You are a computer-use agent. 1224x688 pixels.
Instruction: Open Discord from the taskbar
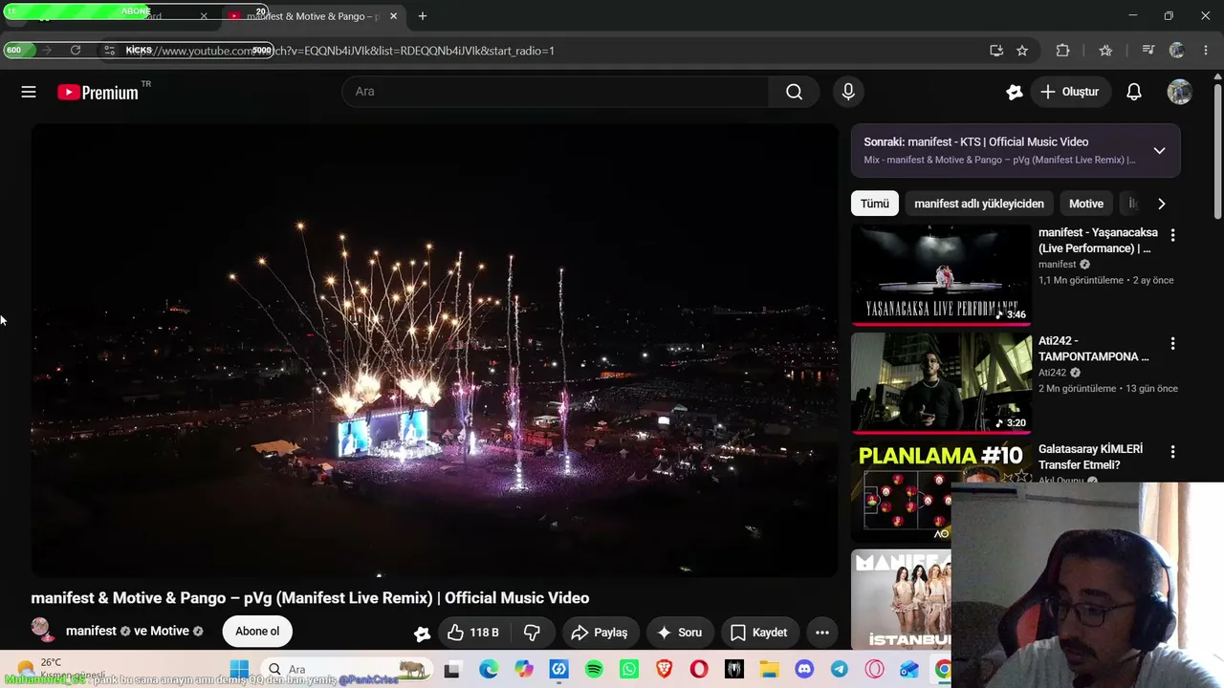click(x=804, y=670)
